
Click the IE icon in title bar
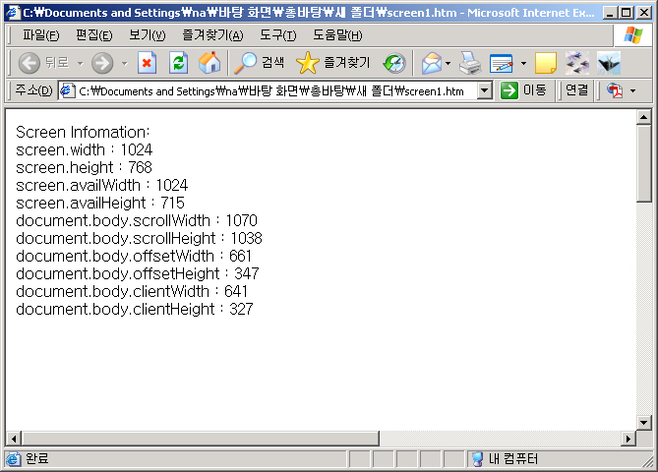pyautogui.click(x=13, y=12)
